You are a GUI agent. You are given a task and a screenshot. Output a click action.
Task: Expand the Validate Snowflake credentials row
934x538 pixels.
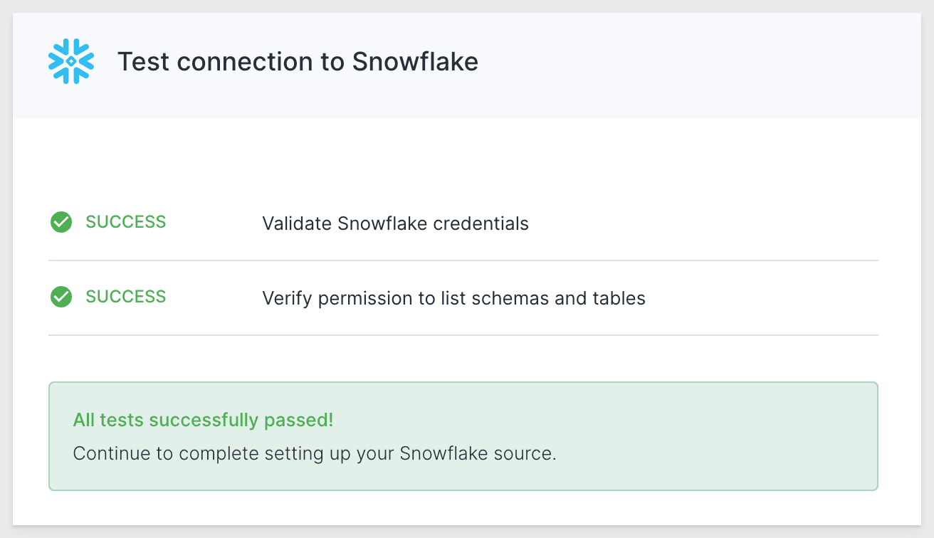click(x=395, y=223)
